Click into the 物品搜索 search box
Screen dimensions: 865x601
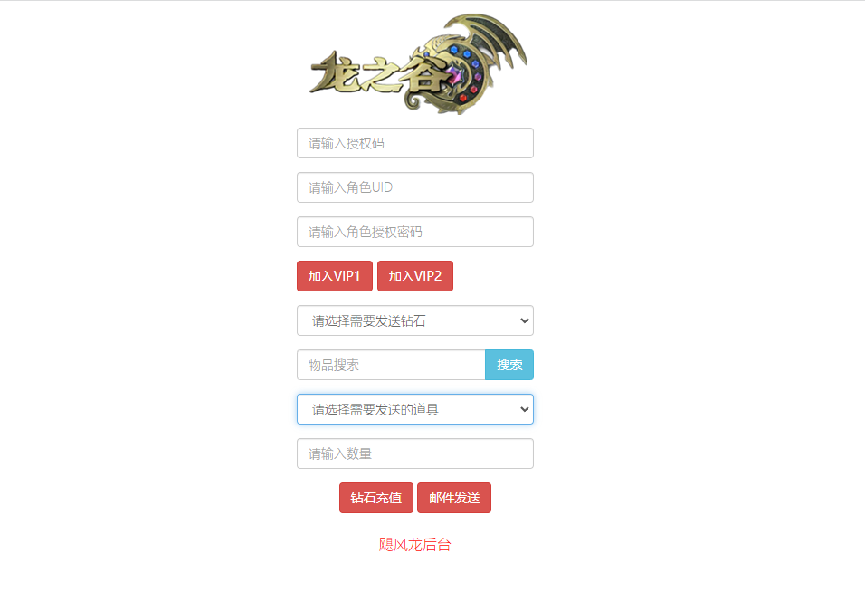[391, 365]
